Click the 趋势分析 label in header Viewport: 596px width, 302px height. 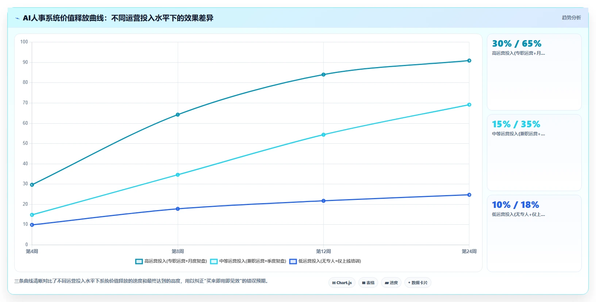click(571, 18)
